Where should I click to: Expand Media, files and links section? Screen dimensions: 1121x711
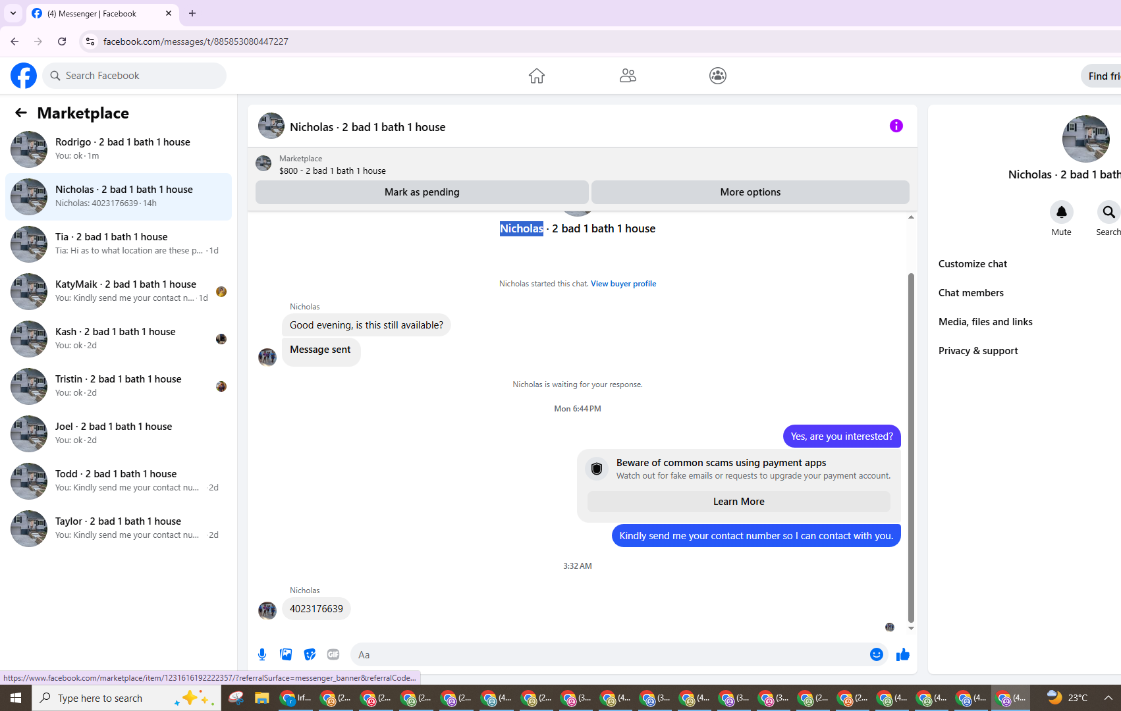(985, 322)
